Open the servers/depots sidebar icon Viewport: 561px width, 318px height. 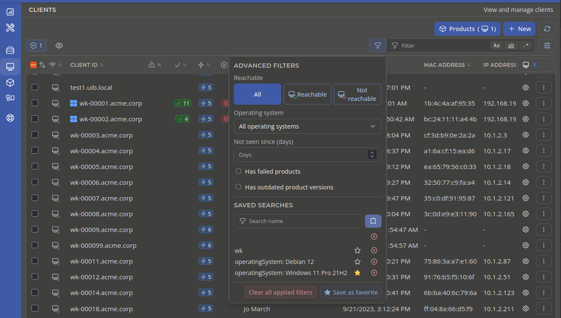10,50
